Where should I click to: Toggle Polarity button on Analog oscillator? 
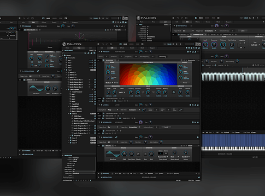point(138,154)
